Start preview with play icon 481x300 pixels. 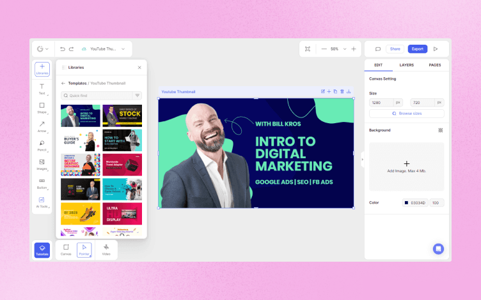click(436, 49)
